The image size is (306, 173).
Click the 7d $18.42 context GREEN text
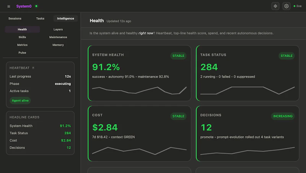point(113,137)
